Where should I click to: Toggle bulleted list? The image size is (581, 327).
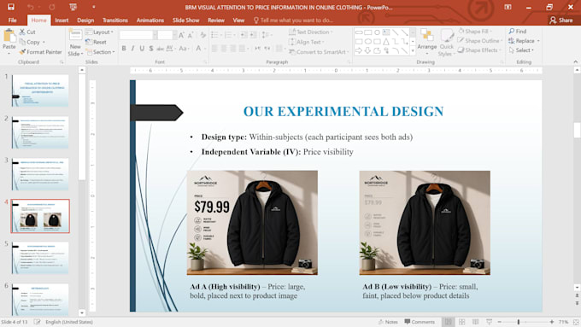215,35
